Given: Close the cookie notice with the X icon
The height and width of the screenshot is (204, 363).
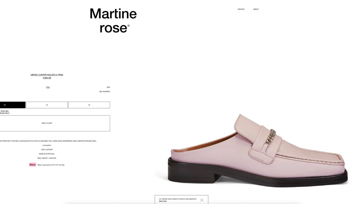Looking at the screenshot, I should [x=202, y=200].
